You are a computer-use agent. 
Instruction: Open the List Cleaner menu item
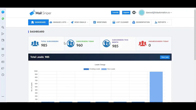[x=121, y=22]
